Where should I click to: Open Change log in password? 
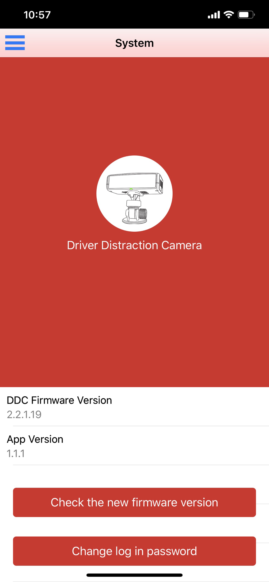coord(134,551)
